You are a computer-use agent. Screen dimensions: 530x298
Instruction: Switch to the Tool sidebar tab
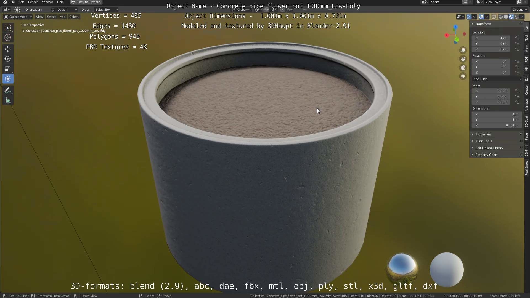click(527, 38)
